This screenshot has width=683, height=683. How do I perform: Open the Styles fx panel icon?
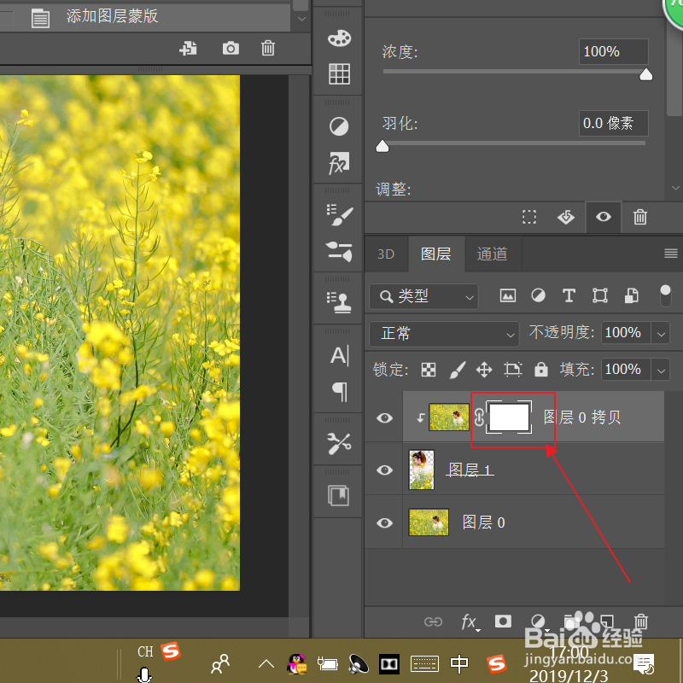tap(339, 163)
